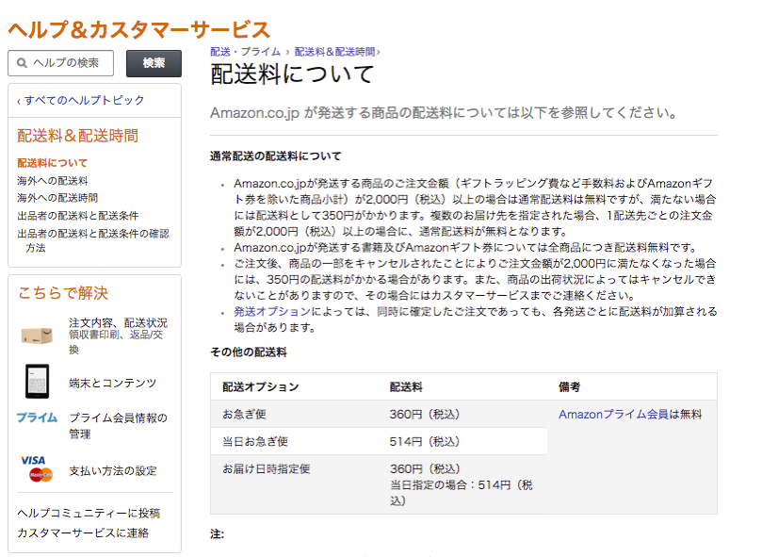
Task: Click the Amazon package box icon
Action: pos(37,335)
